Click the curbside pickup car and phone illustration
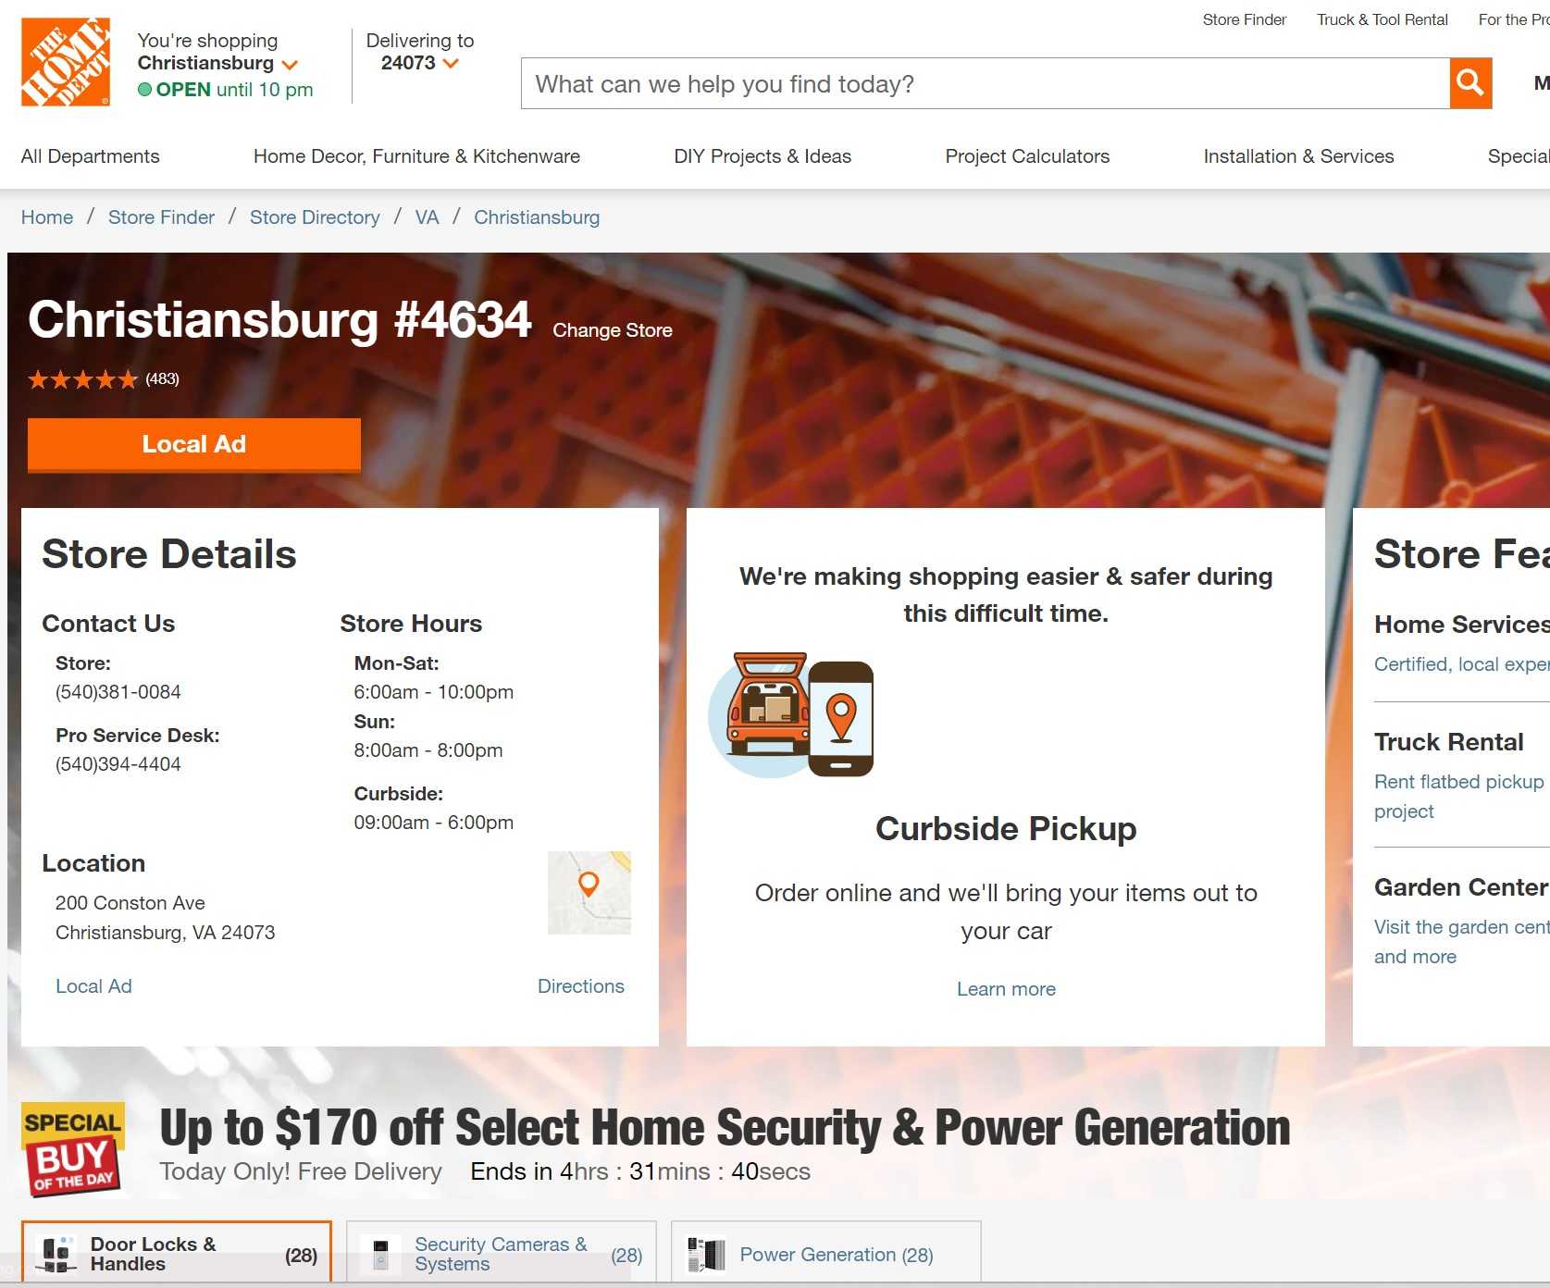 [791, 715]
